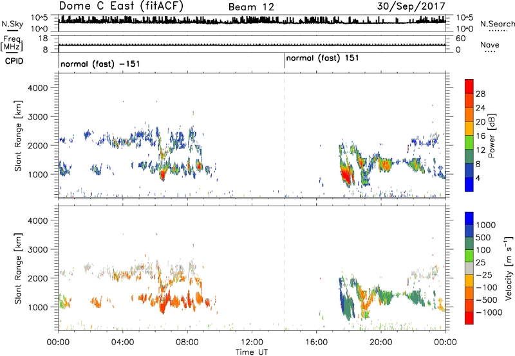Click the noise trace in the N.Sky panel
515x356 pixels.
point(252,21)
